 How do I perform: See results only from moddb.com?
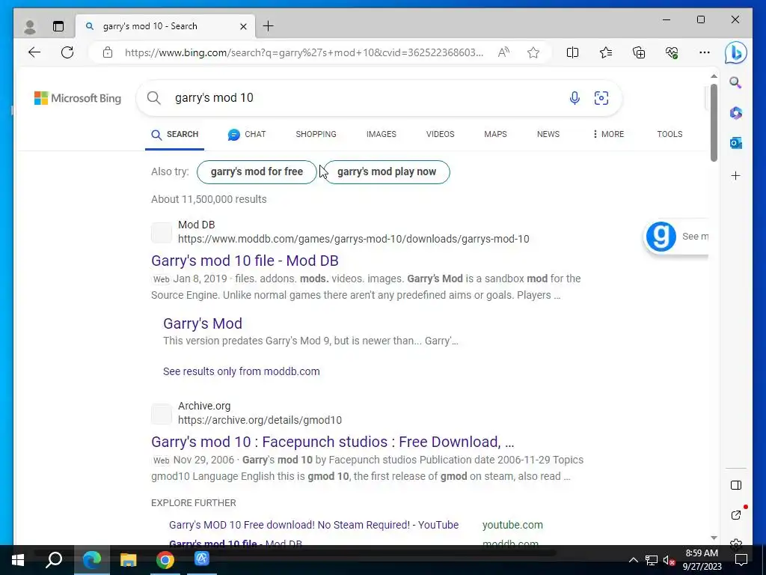click(242, 371)
